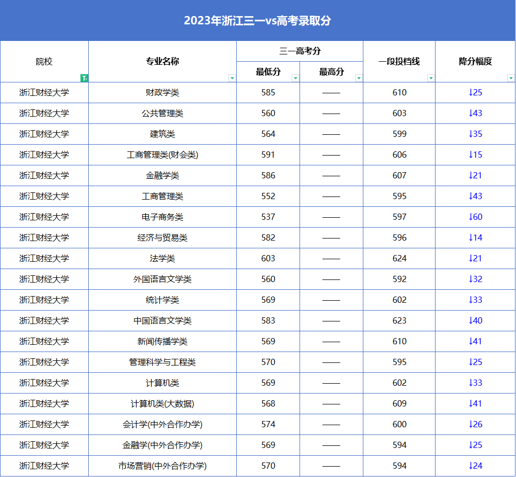516x477 pixels.
Task: Open the 专业名称 column filter dropdown
Action: pos(233,77)
